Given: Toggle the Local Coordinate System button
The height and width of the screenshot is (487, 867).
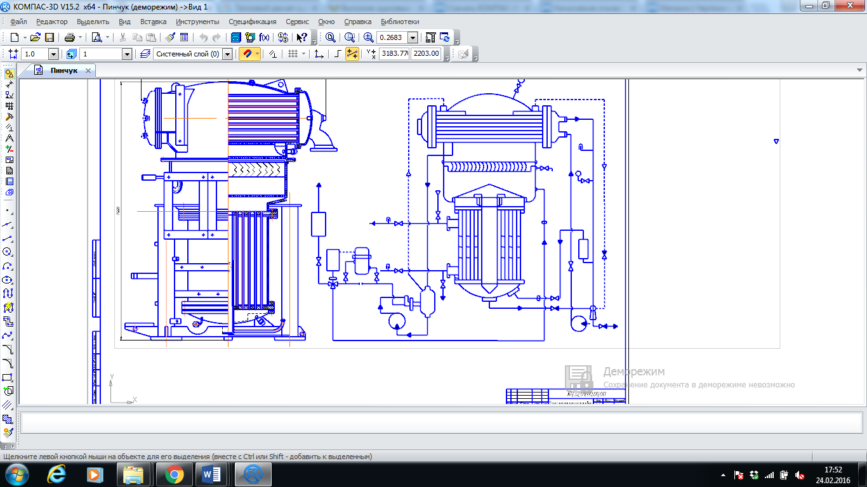Looking at the screenshot, I should tap(319, 54).
